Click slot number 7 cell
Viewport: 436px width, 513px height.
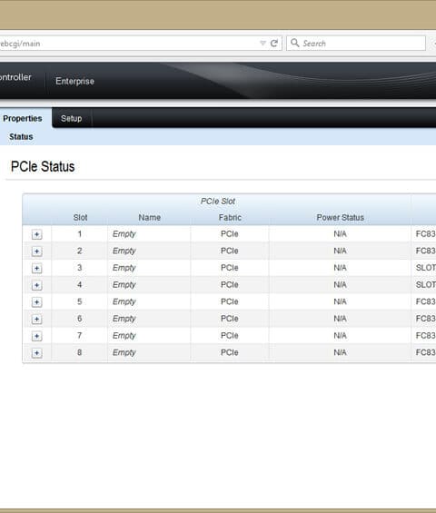pyautogui.click(x=80, y=336)
